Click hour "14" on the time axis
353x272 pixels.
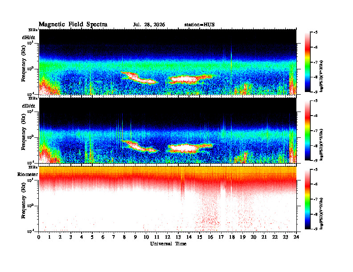point(189,237)
